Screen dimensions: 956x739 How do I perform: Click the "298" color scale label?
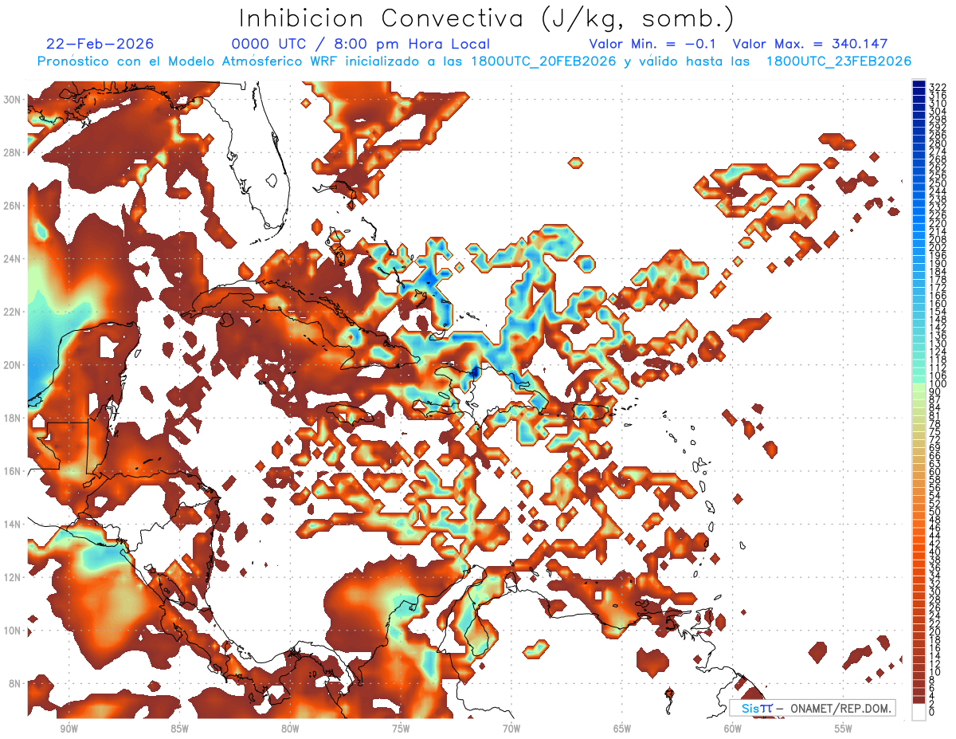tap(938, 120)
